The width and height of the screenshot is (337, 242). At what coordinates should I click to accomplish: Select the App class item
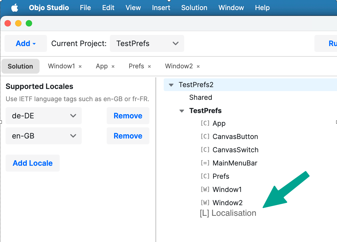click(219, 124)
